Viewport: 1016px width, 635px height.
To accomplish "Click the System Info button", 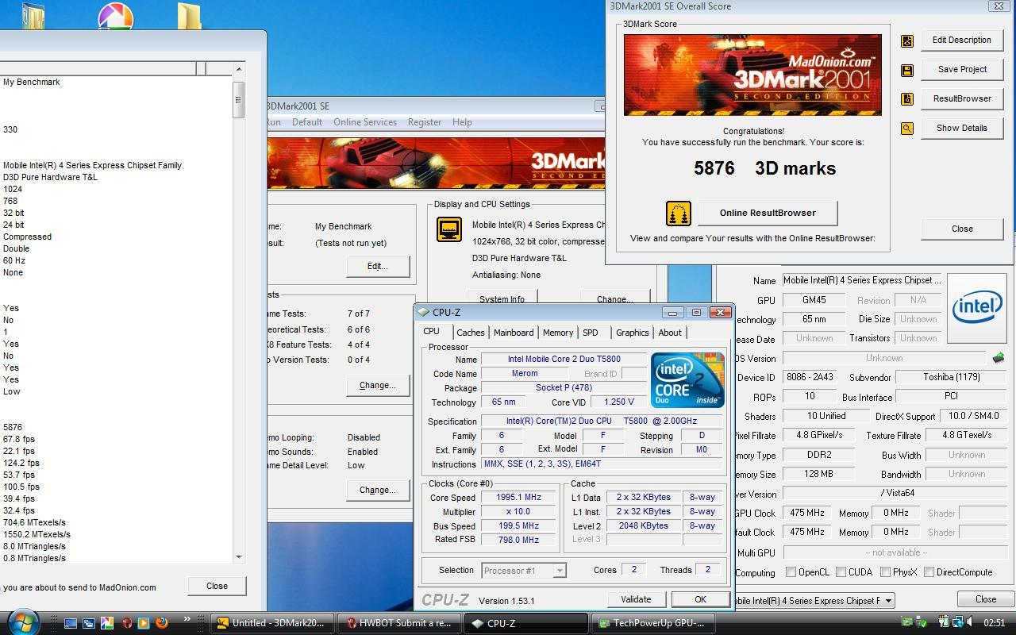I will pyautogui.click(x=502, y=298).
